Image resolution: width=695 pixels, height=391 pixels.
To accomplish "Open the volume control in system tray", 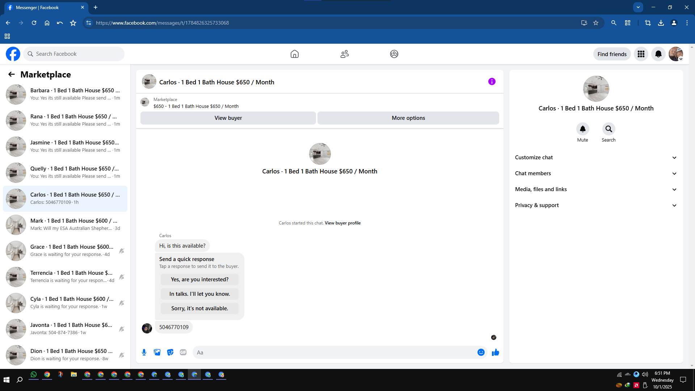I will [645, 374].
